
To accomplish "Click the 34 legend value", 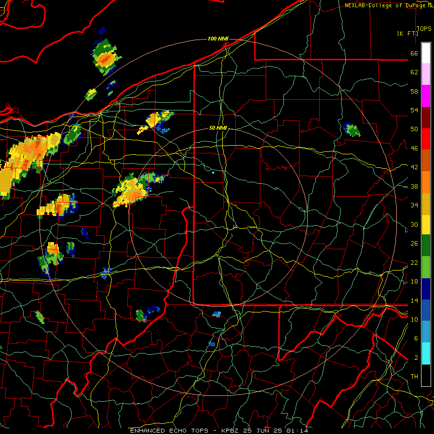I will click(x=414, y=205).
